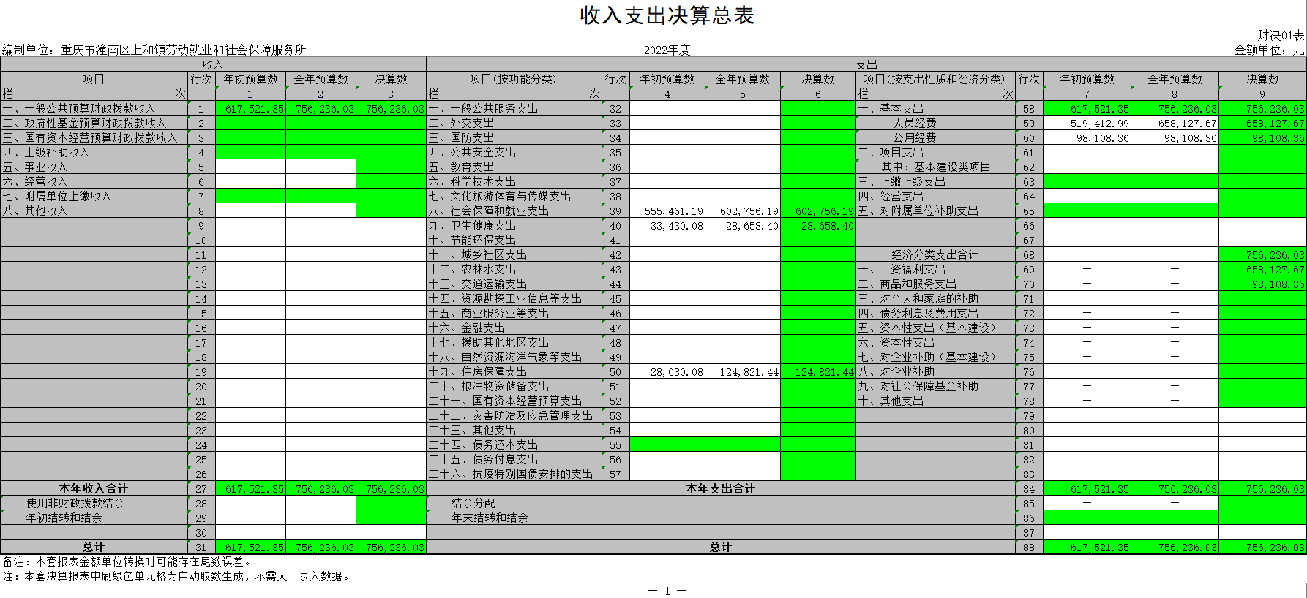
Task: Select the 2022年度 text
Action: 667,50
